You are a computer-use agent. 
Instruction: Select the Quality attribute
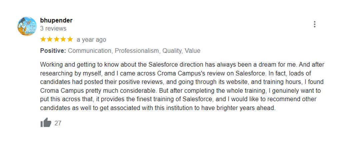172,51
